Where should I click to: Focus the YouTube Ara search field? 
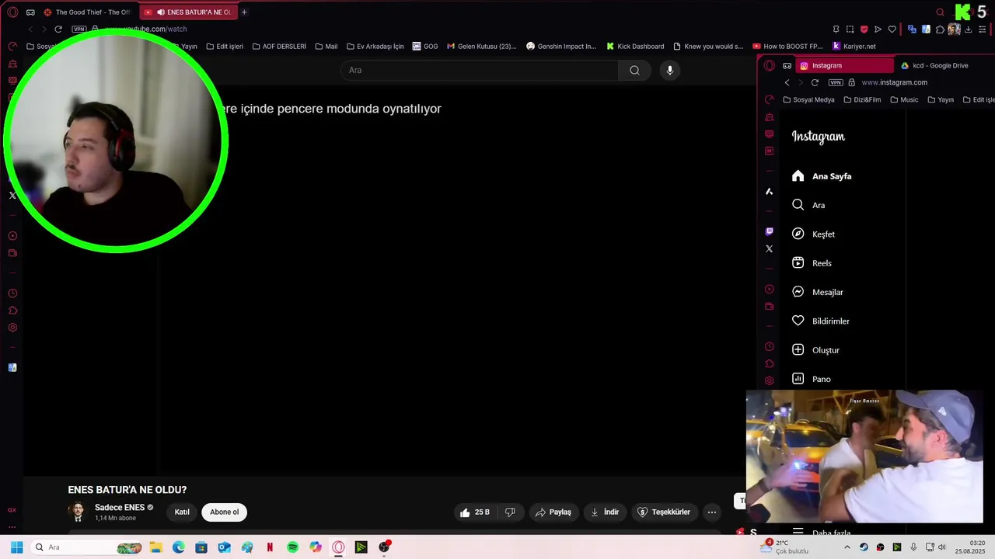pyautogui.click(x=480, y=71)
